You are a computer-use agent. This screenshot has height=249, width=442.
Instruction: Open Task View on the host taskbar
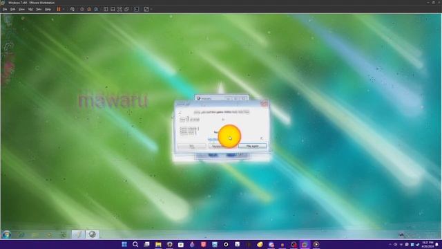[x=147, y=244]
